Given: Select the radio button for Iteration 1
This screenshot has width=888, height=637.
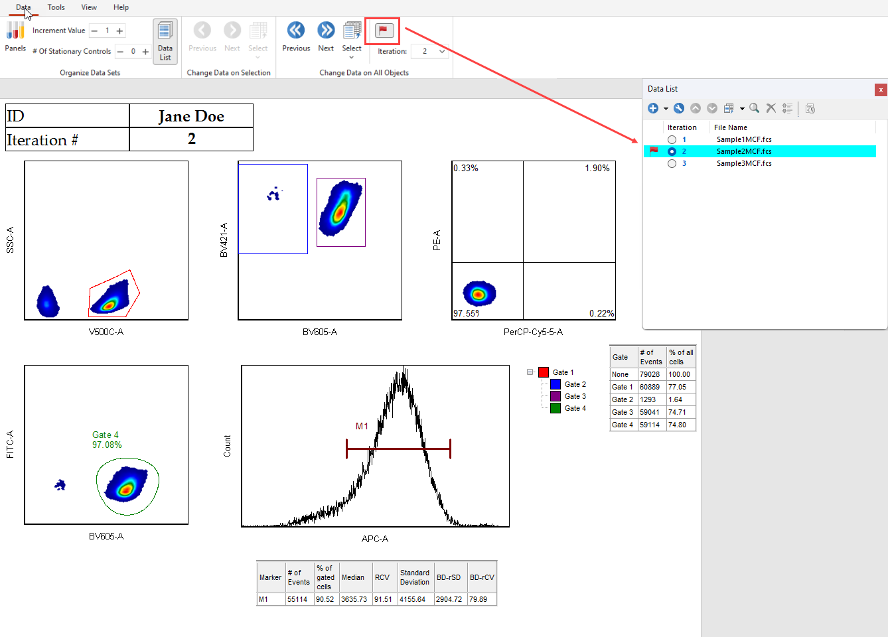Looking at the screenshot, I should [672, 139].
